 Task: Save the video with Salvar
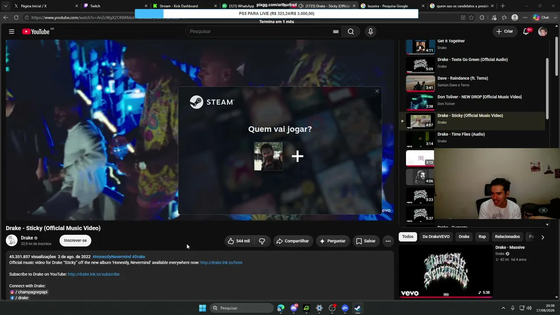[366, 241]
